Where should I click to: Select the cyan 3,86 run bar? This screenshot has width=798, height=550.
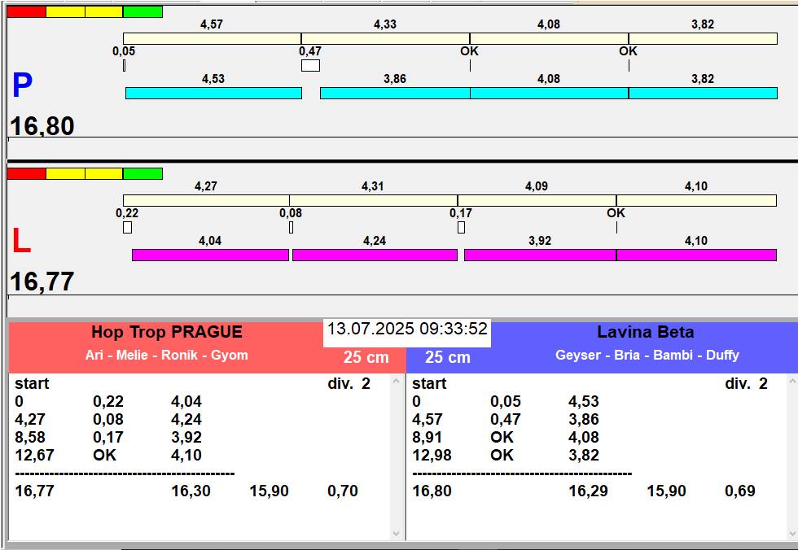tap(395, 93)
